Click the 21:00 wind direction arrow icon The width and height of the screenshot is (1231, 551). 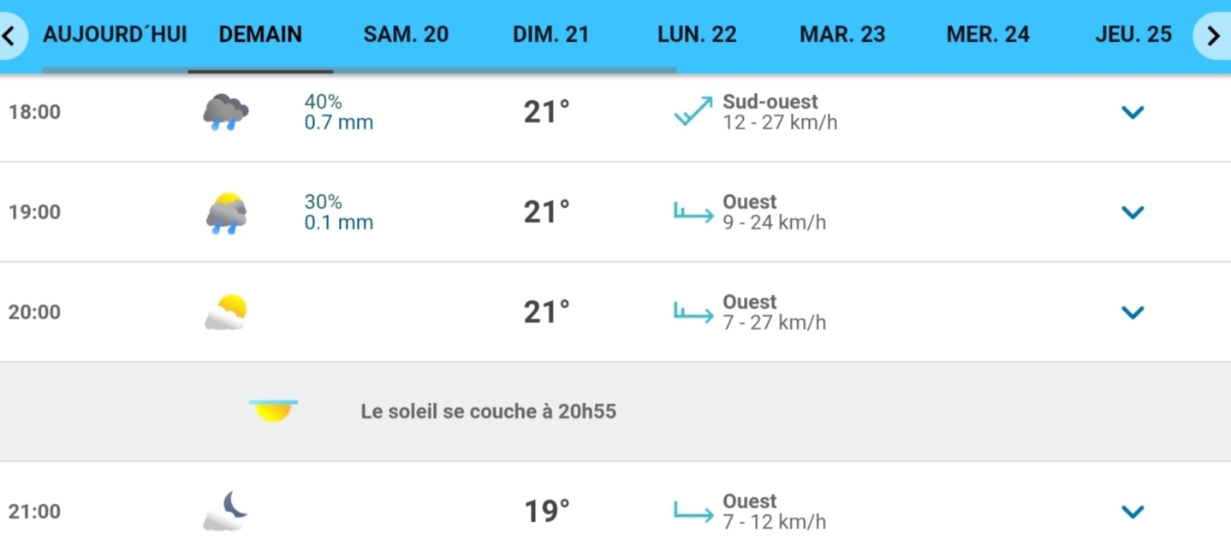[693, 512]
